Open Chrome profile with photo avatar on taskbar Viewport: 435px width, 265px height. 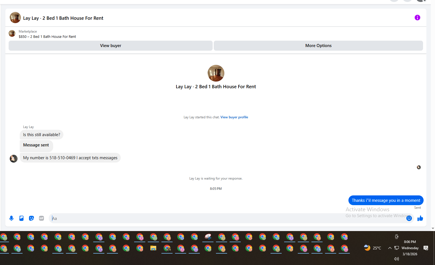point(167,248)
